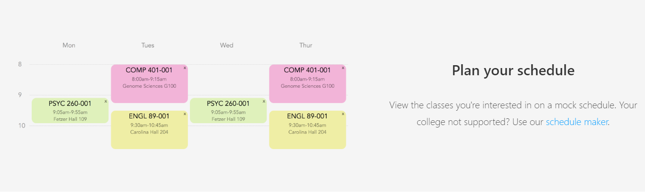Remove Tuesday ENGL 89-001 using its x icon
The image size is (645, 196).
point(185,114)
